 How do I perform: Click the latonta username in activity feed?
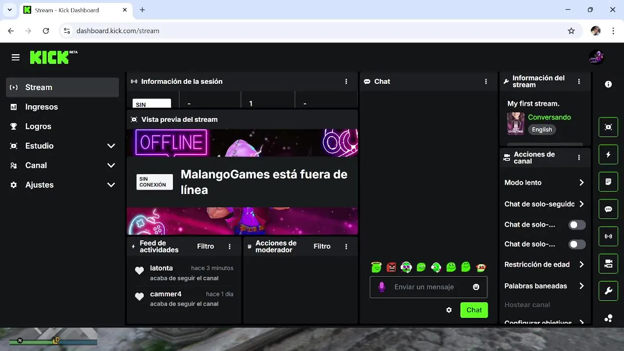tap(161, 268)
